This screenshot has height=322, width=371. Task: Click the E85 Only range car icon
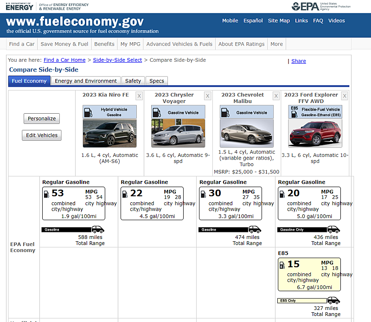[x=333, y=301]
